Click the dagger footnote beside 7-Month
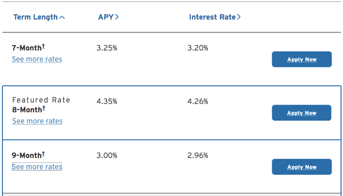 click(43, 45)
